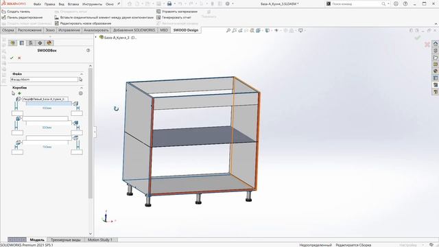Switch to MBD ribbon tab
The width and height of the screenshot is (439, 247).
[x=164, y=30]
